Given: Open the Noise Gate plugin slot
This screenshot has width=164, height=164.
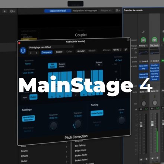Looking at the screenshot, I should pyautogui.click(x=143, y=66).
